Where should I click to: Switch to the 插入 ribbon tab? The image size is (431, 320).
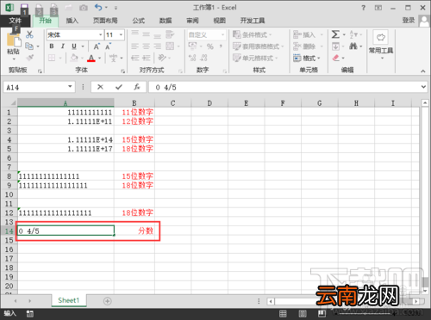tap(72, 21)
